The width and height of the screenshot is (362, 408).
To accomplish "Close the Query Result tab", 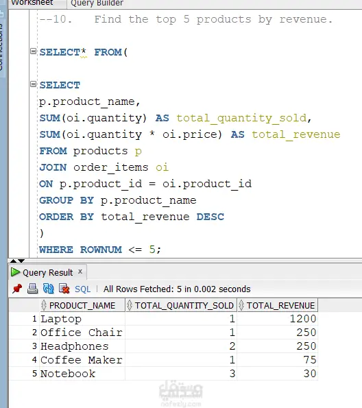I will point(80,272).
